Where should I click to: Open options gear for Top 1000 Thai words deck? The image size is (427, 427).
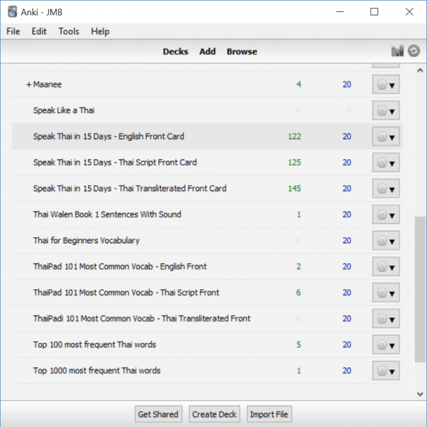[386, 371]
